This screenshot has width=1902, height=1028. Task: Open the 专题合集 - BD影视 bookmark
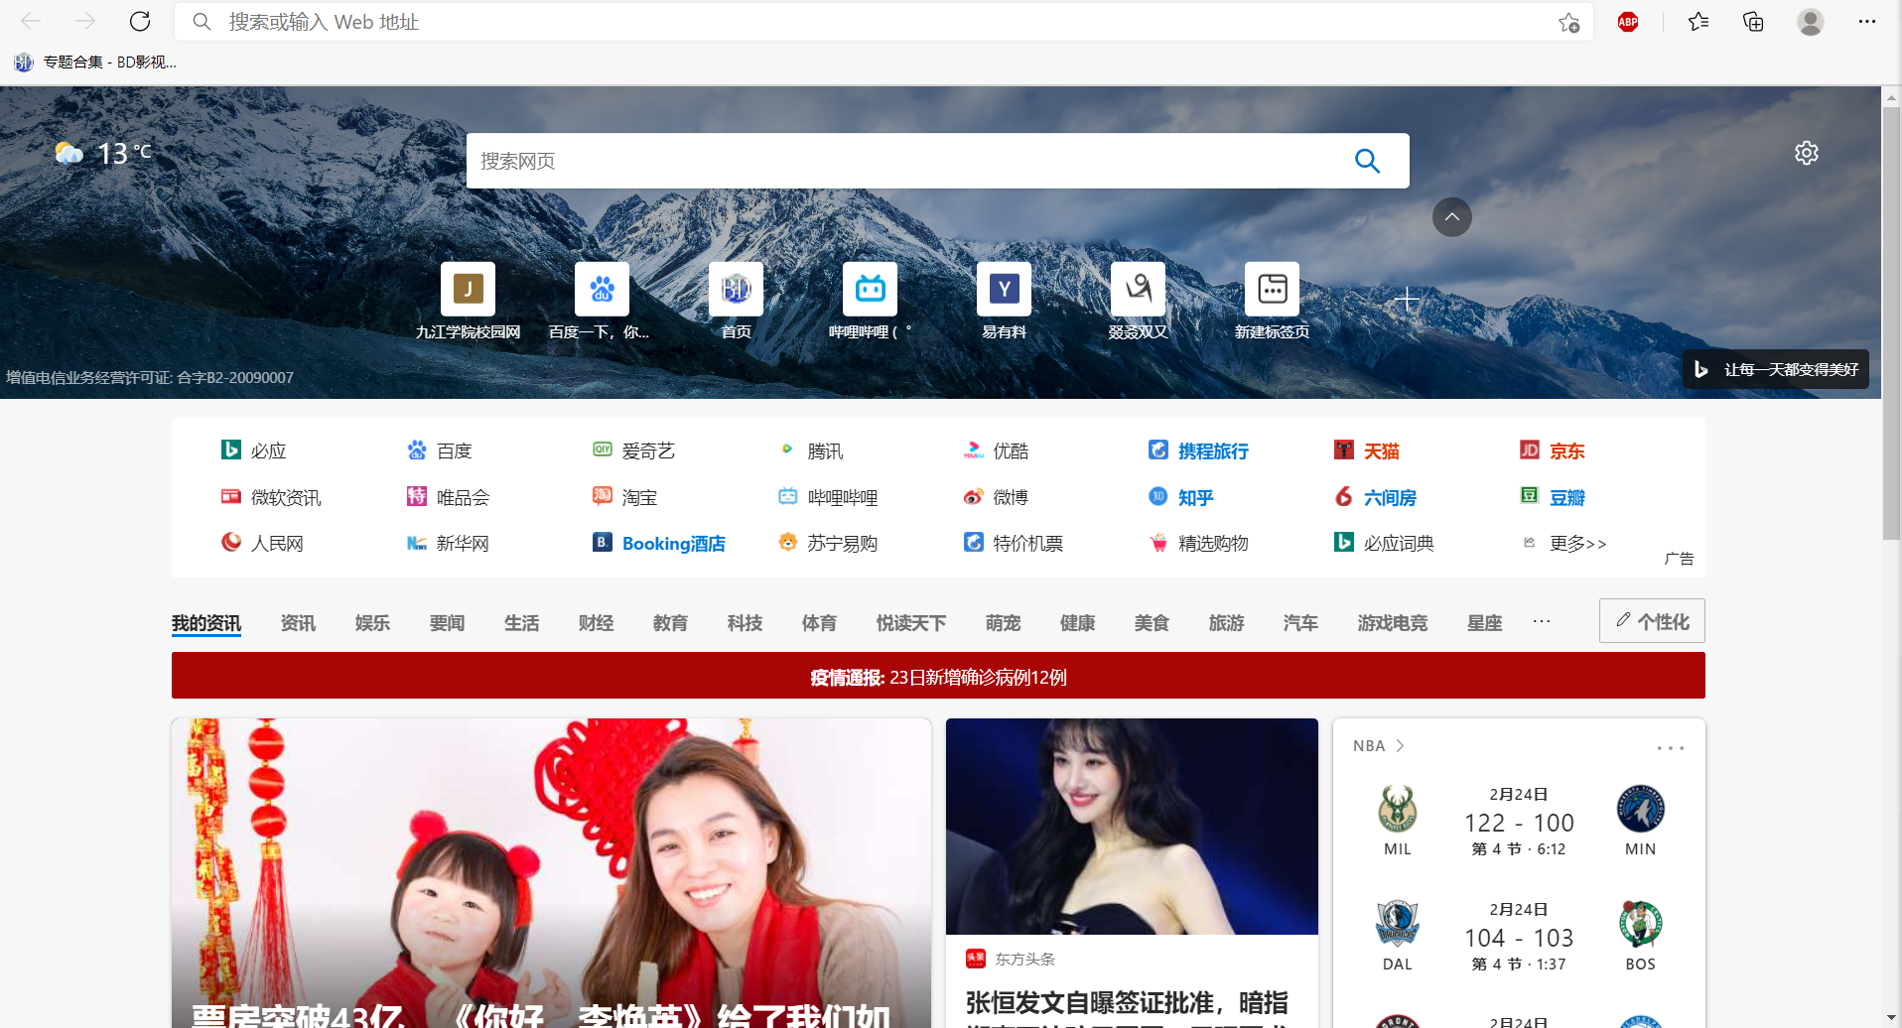point(95,63)
